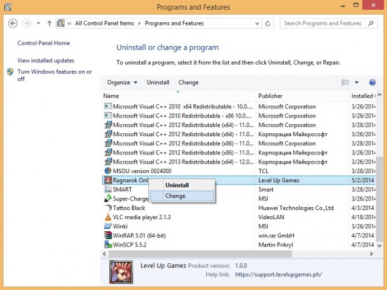Click the horizontal scrollbar thumb
The image size is (387, 290).
pyautogui.click(x=200, y=254)
